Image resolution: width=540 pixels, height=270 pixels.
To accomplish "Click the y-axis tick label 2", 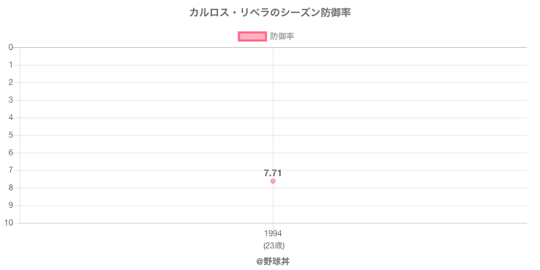I will point(11,82).
